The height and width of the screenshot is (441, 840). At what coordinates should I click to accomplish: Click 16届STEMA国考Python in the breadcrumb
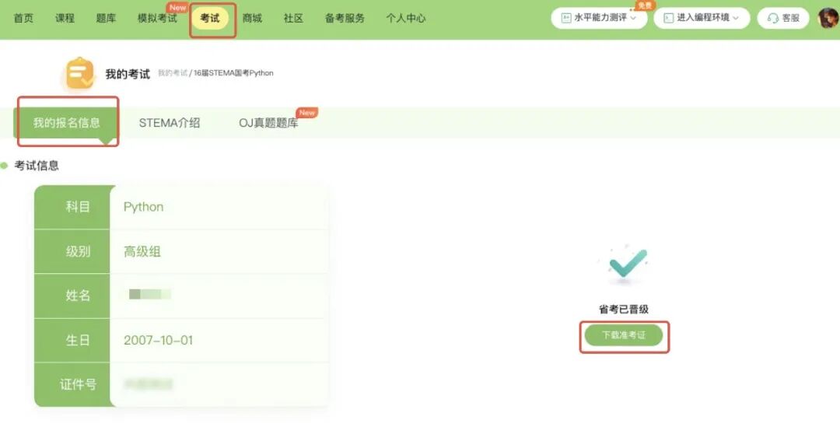point(233,73)
